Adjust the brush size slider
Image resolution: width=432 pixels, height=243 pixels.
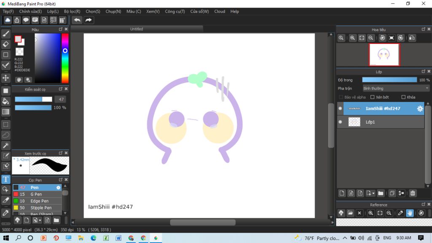tap(33, 99)
